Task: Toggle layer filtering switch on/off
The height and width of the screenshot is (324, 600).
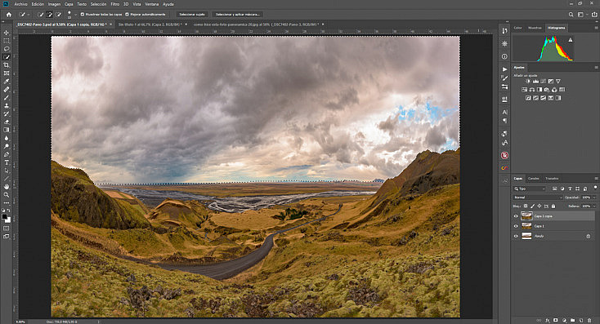Action: click(x=595, y=188)
